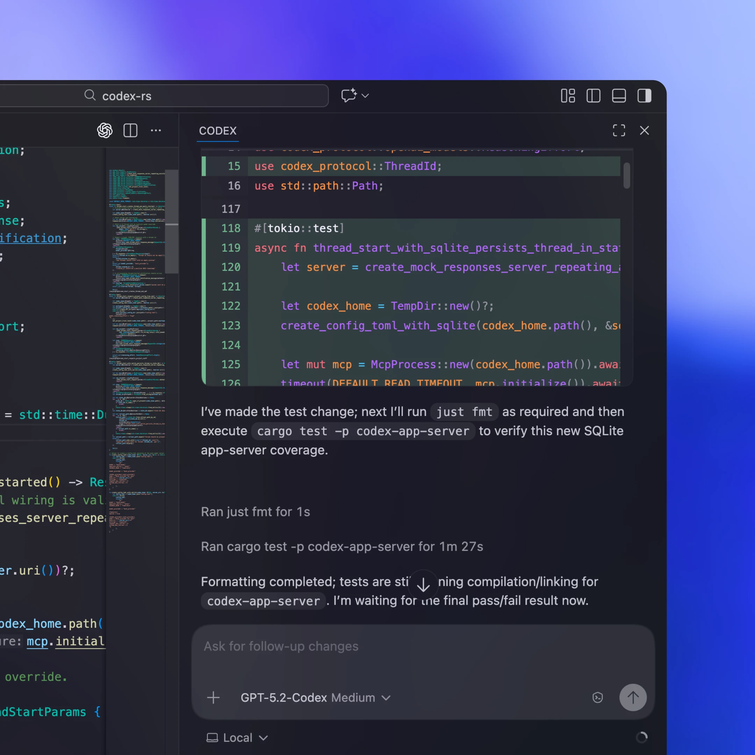Click the OpenAI logo icon
The height and width of the screenshot is (755, 755).
coord(105,130)
